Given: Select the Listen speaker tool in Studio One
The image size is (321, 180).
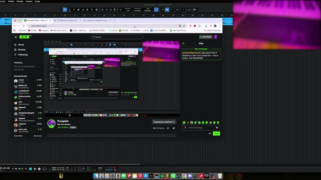Looking at the screenshot, I should point(97,9).
